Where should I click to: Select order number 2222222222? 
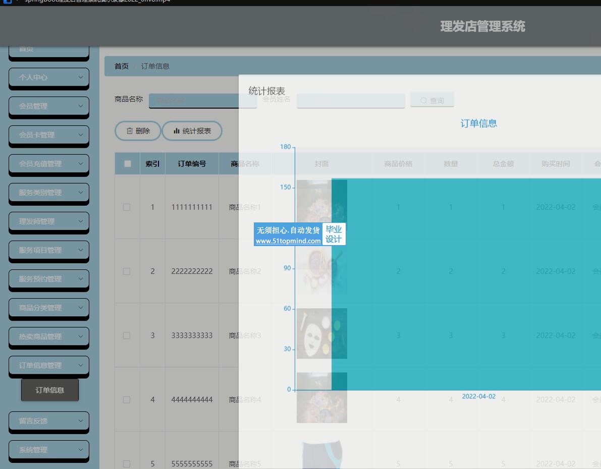[192, 271]
